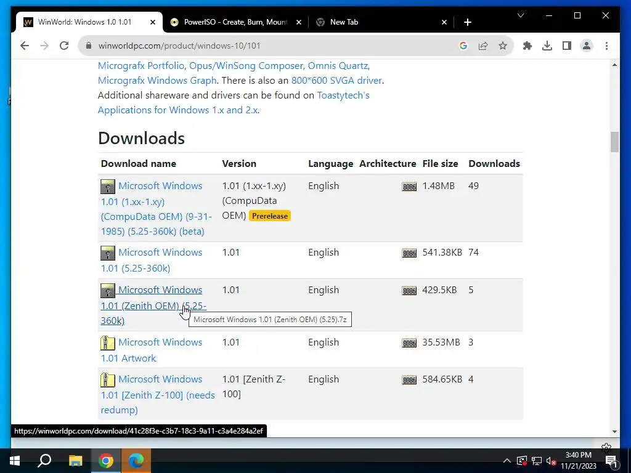Open Microsoft Edge from the taskbar
631x473 pixels.
tap(136, 461)
